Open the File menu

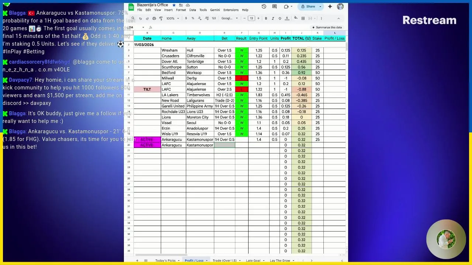140,10
